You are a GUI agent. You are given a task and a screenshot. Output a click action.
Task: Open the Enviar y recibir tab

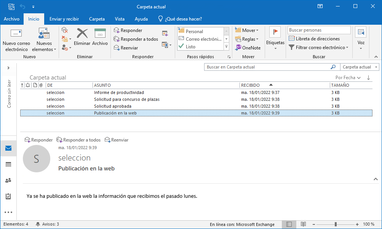tap(64, 19)
